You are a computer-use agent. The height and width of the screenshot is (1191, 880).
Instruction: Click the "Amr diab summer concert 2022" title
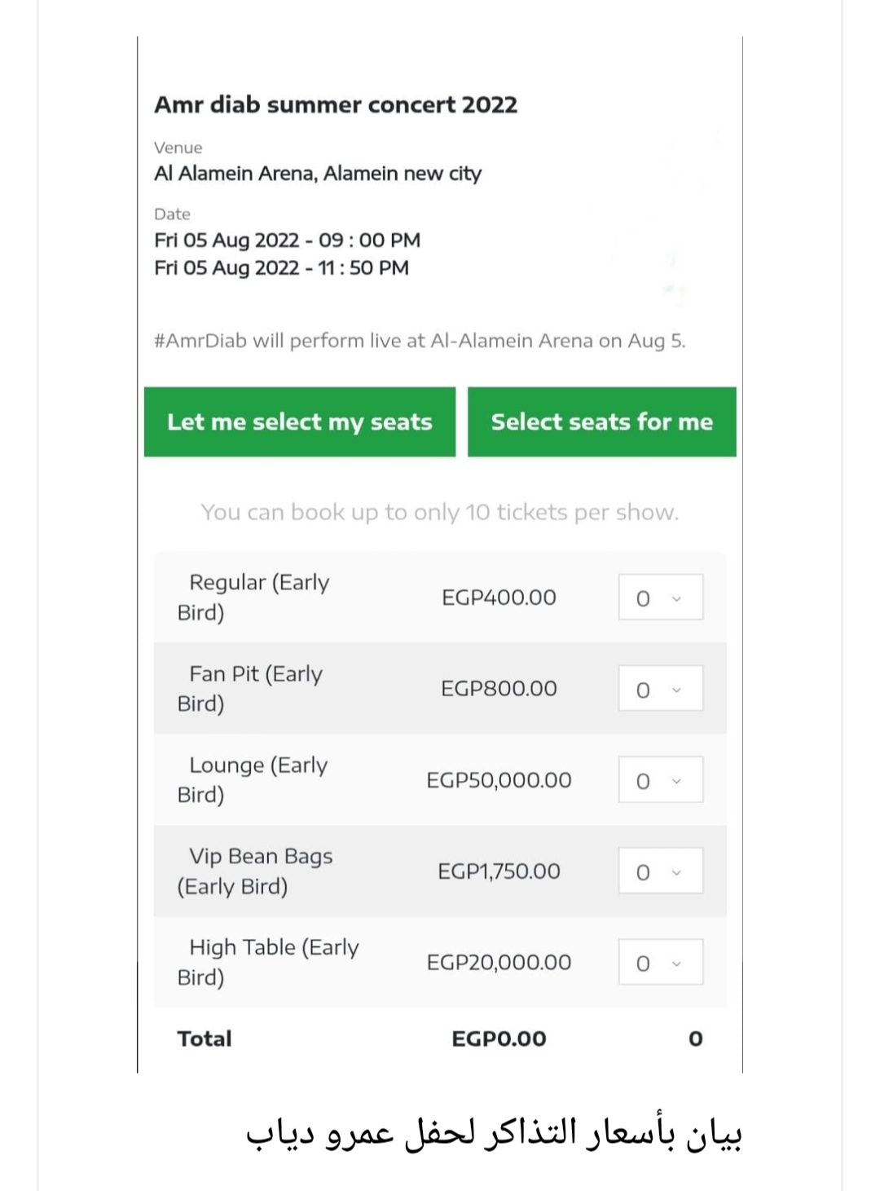pos(336,105)
